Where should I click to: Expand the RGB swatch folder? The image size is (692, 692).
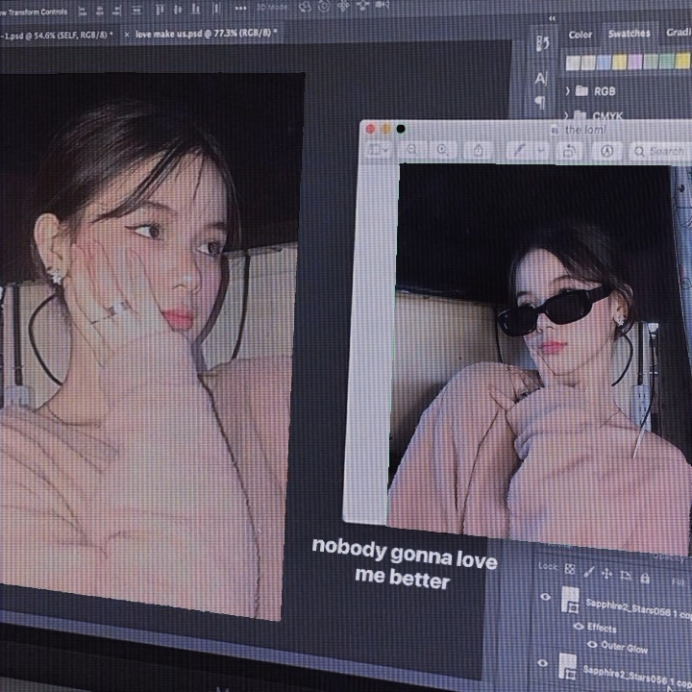pos(568,91)
